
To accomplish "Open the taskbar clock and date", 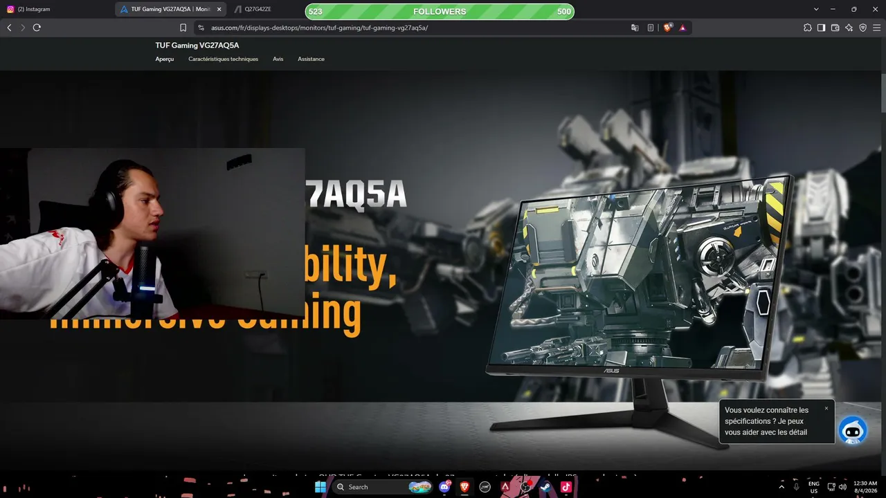I will tap(865, 487).
